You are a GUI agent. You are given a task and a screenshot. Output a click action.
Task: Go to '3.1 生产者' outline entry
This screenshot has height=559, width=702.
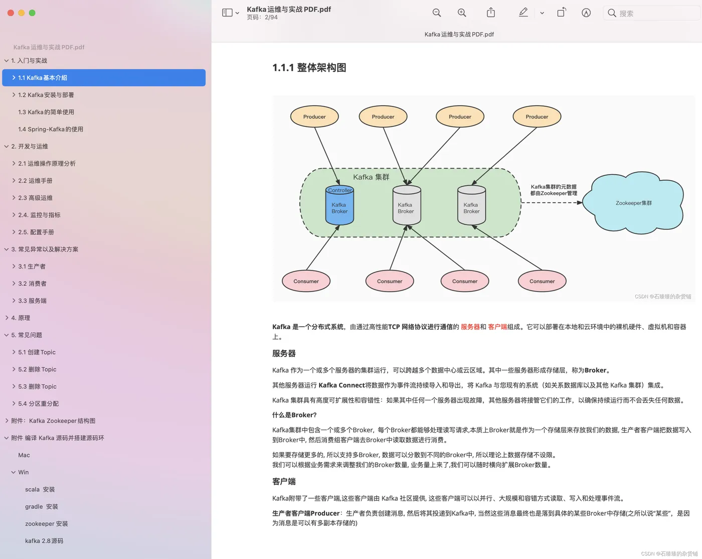[32, 266]
